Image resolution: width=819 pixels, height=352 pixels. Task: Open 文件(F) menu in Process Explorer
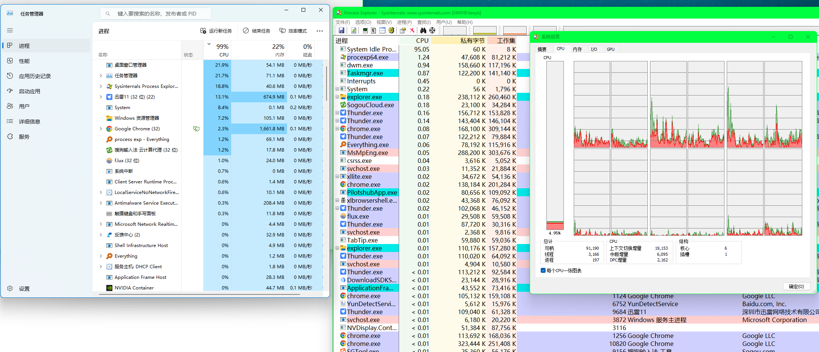(x=343, y=22)
